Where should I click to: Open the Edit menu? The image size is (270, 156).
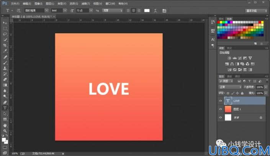click(27, 3)
